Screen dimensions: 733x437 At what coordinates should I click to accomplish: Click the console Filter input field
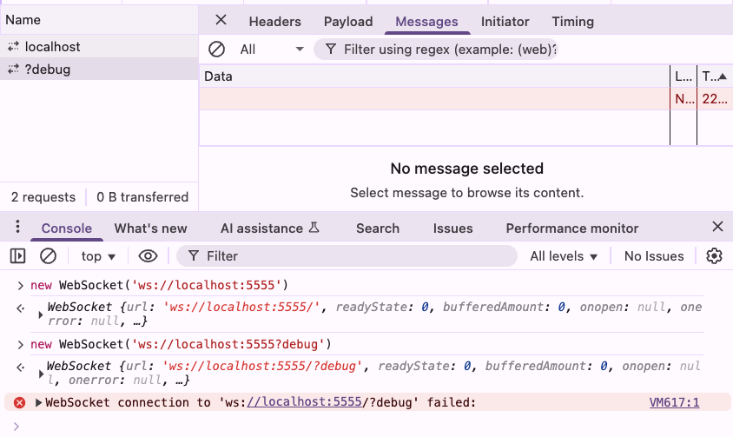347,256
